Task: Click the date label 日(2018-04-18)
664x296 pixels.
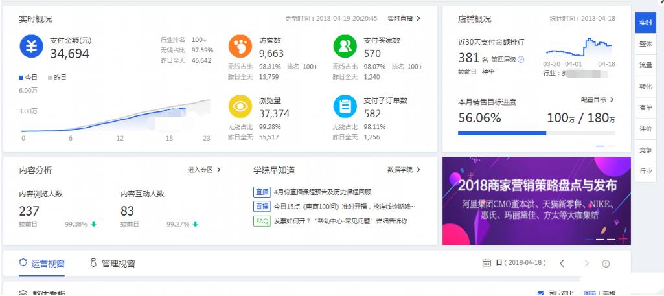Action: (x=520, y=263)
